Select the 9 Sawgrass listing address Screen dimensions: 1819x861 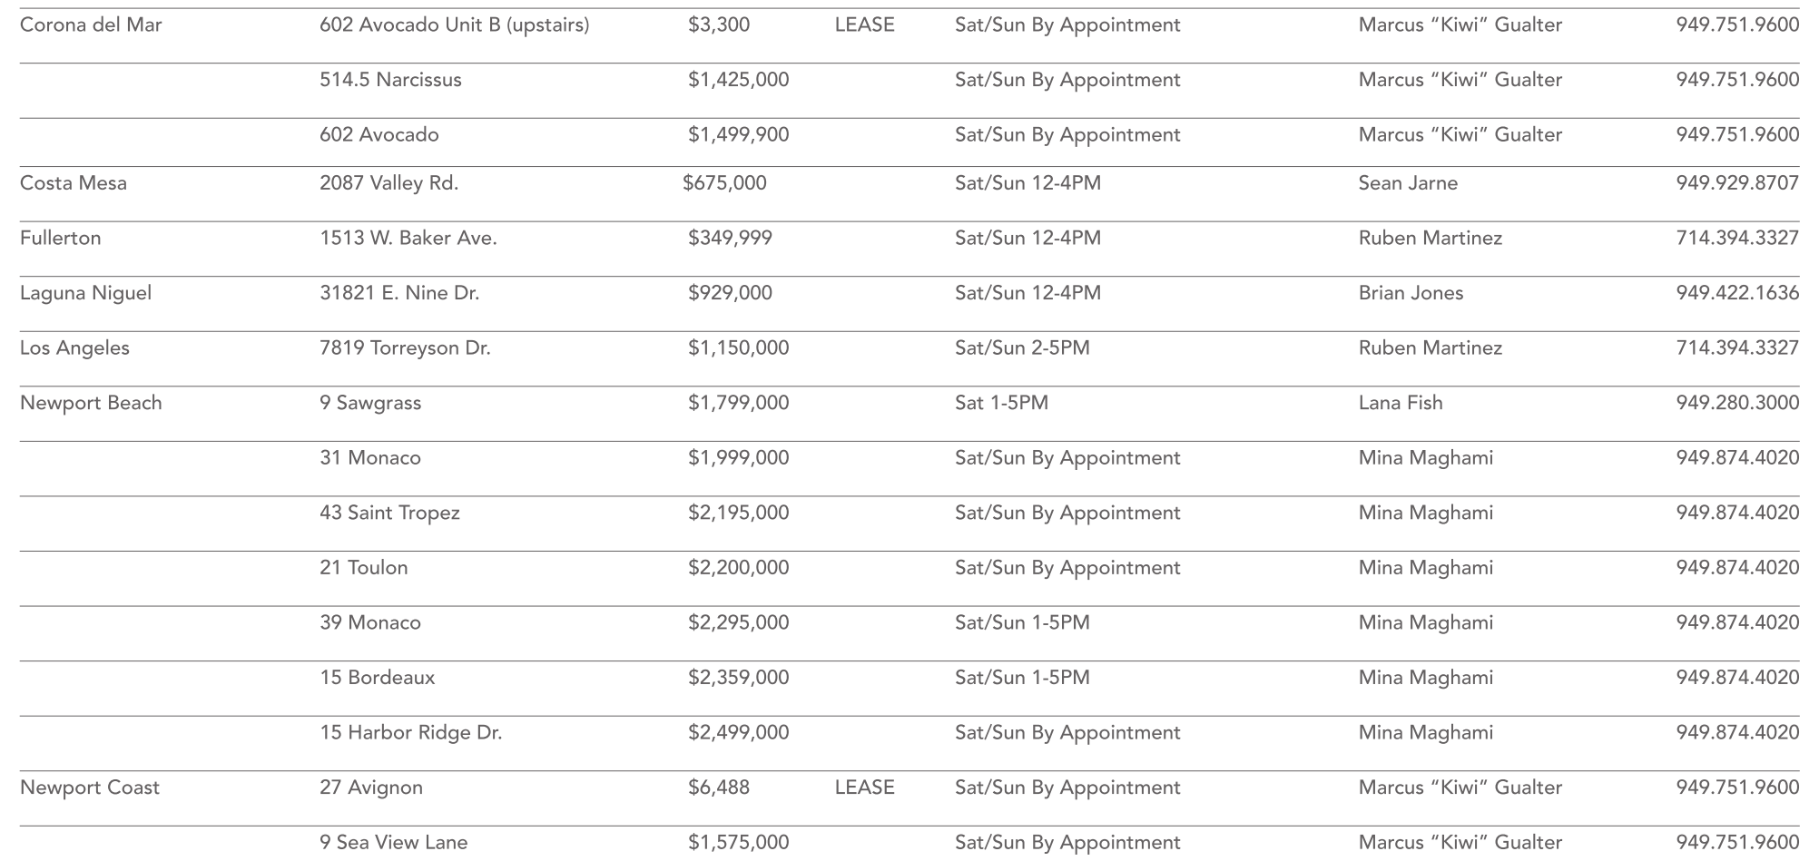pos(370,403)
